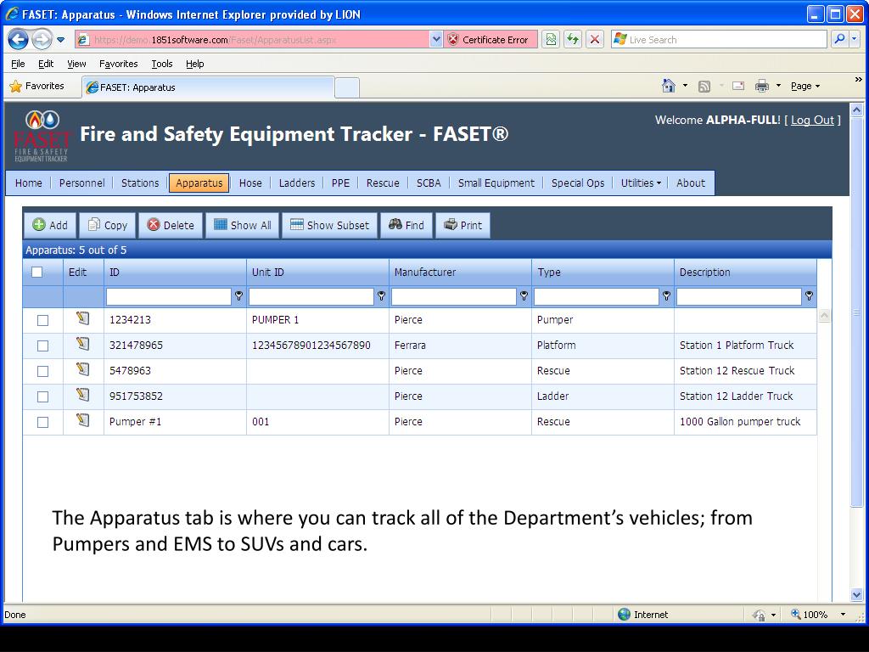Check the box for Pumper #1 row
The height and width of the screenshot is (652, 869).
click(x=42, y=423)
